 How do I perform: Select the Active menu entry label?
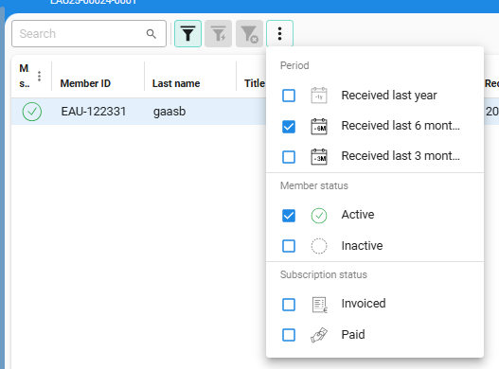[358, 215]
